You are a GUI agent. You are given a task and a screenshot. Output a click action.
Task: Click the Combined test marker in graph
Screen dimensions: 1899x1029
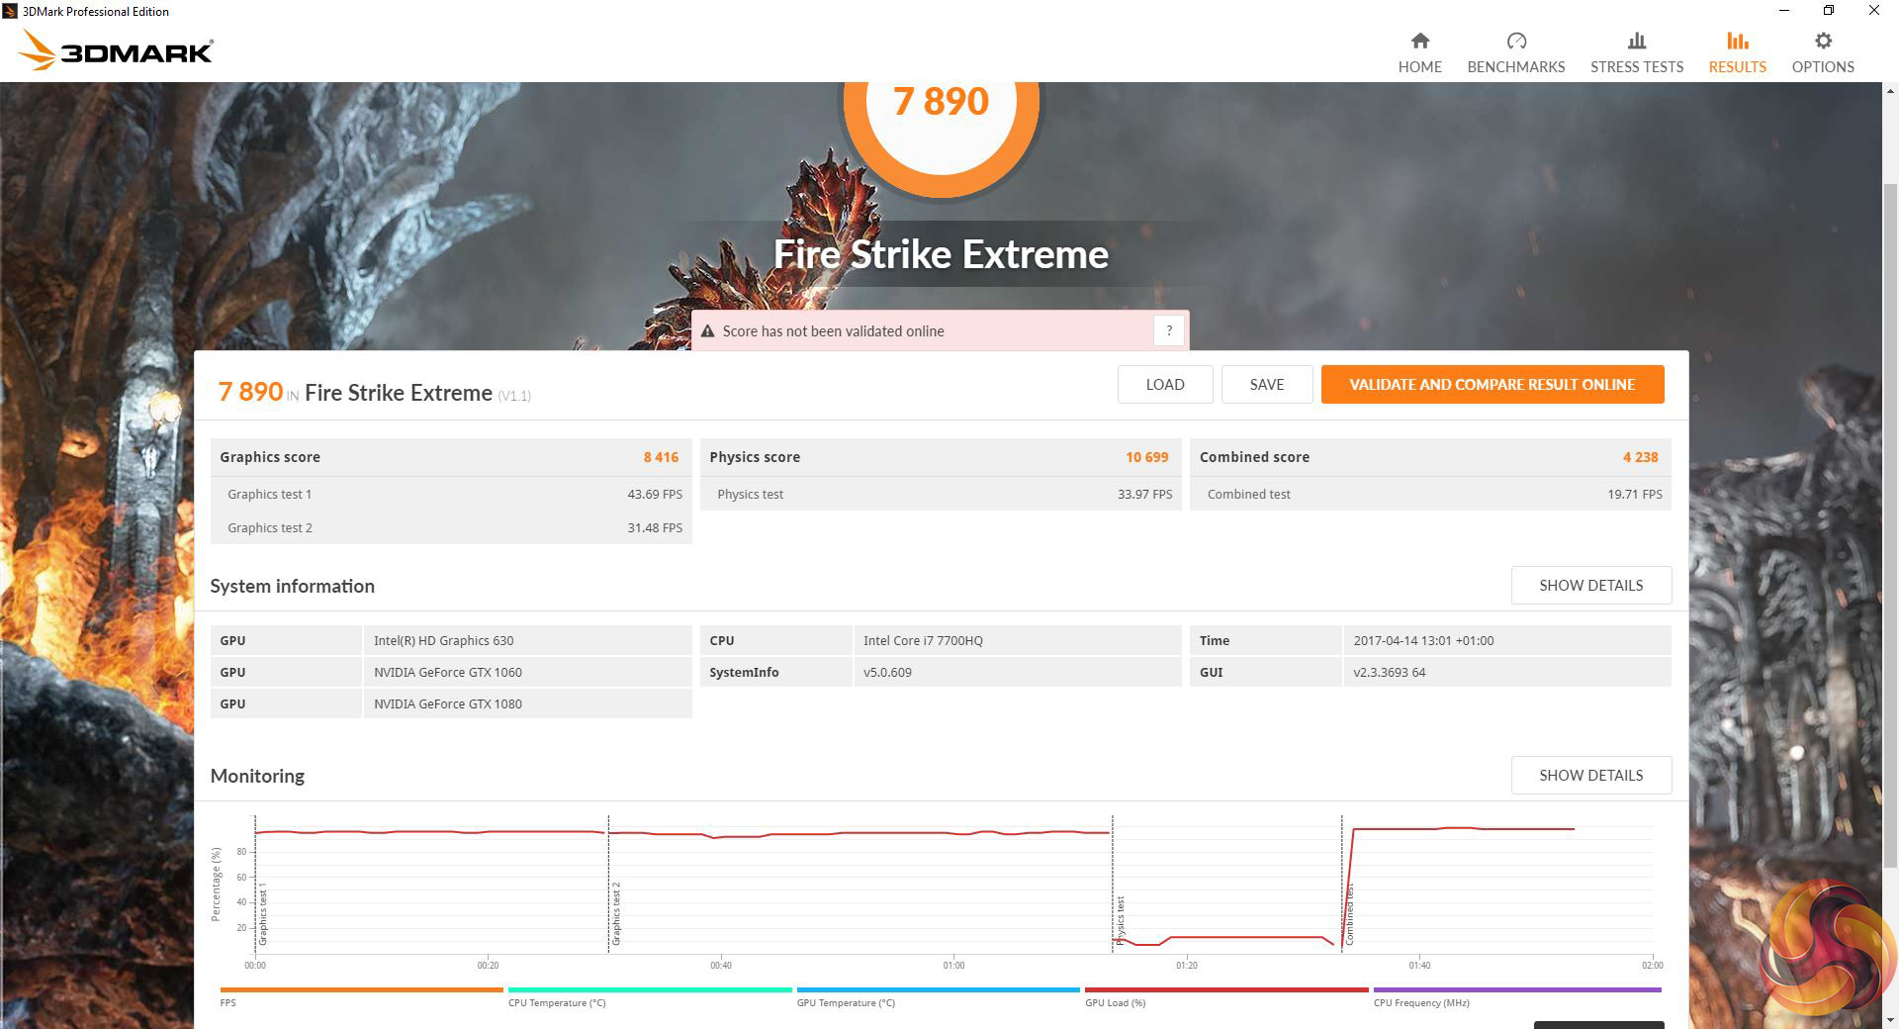[1349, 915]
